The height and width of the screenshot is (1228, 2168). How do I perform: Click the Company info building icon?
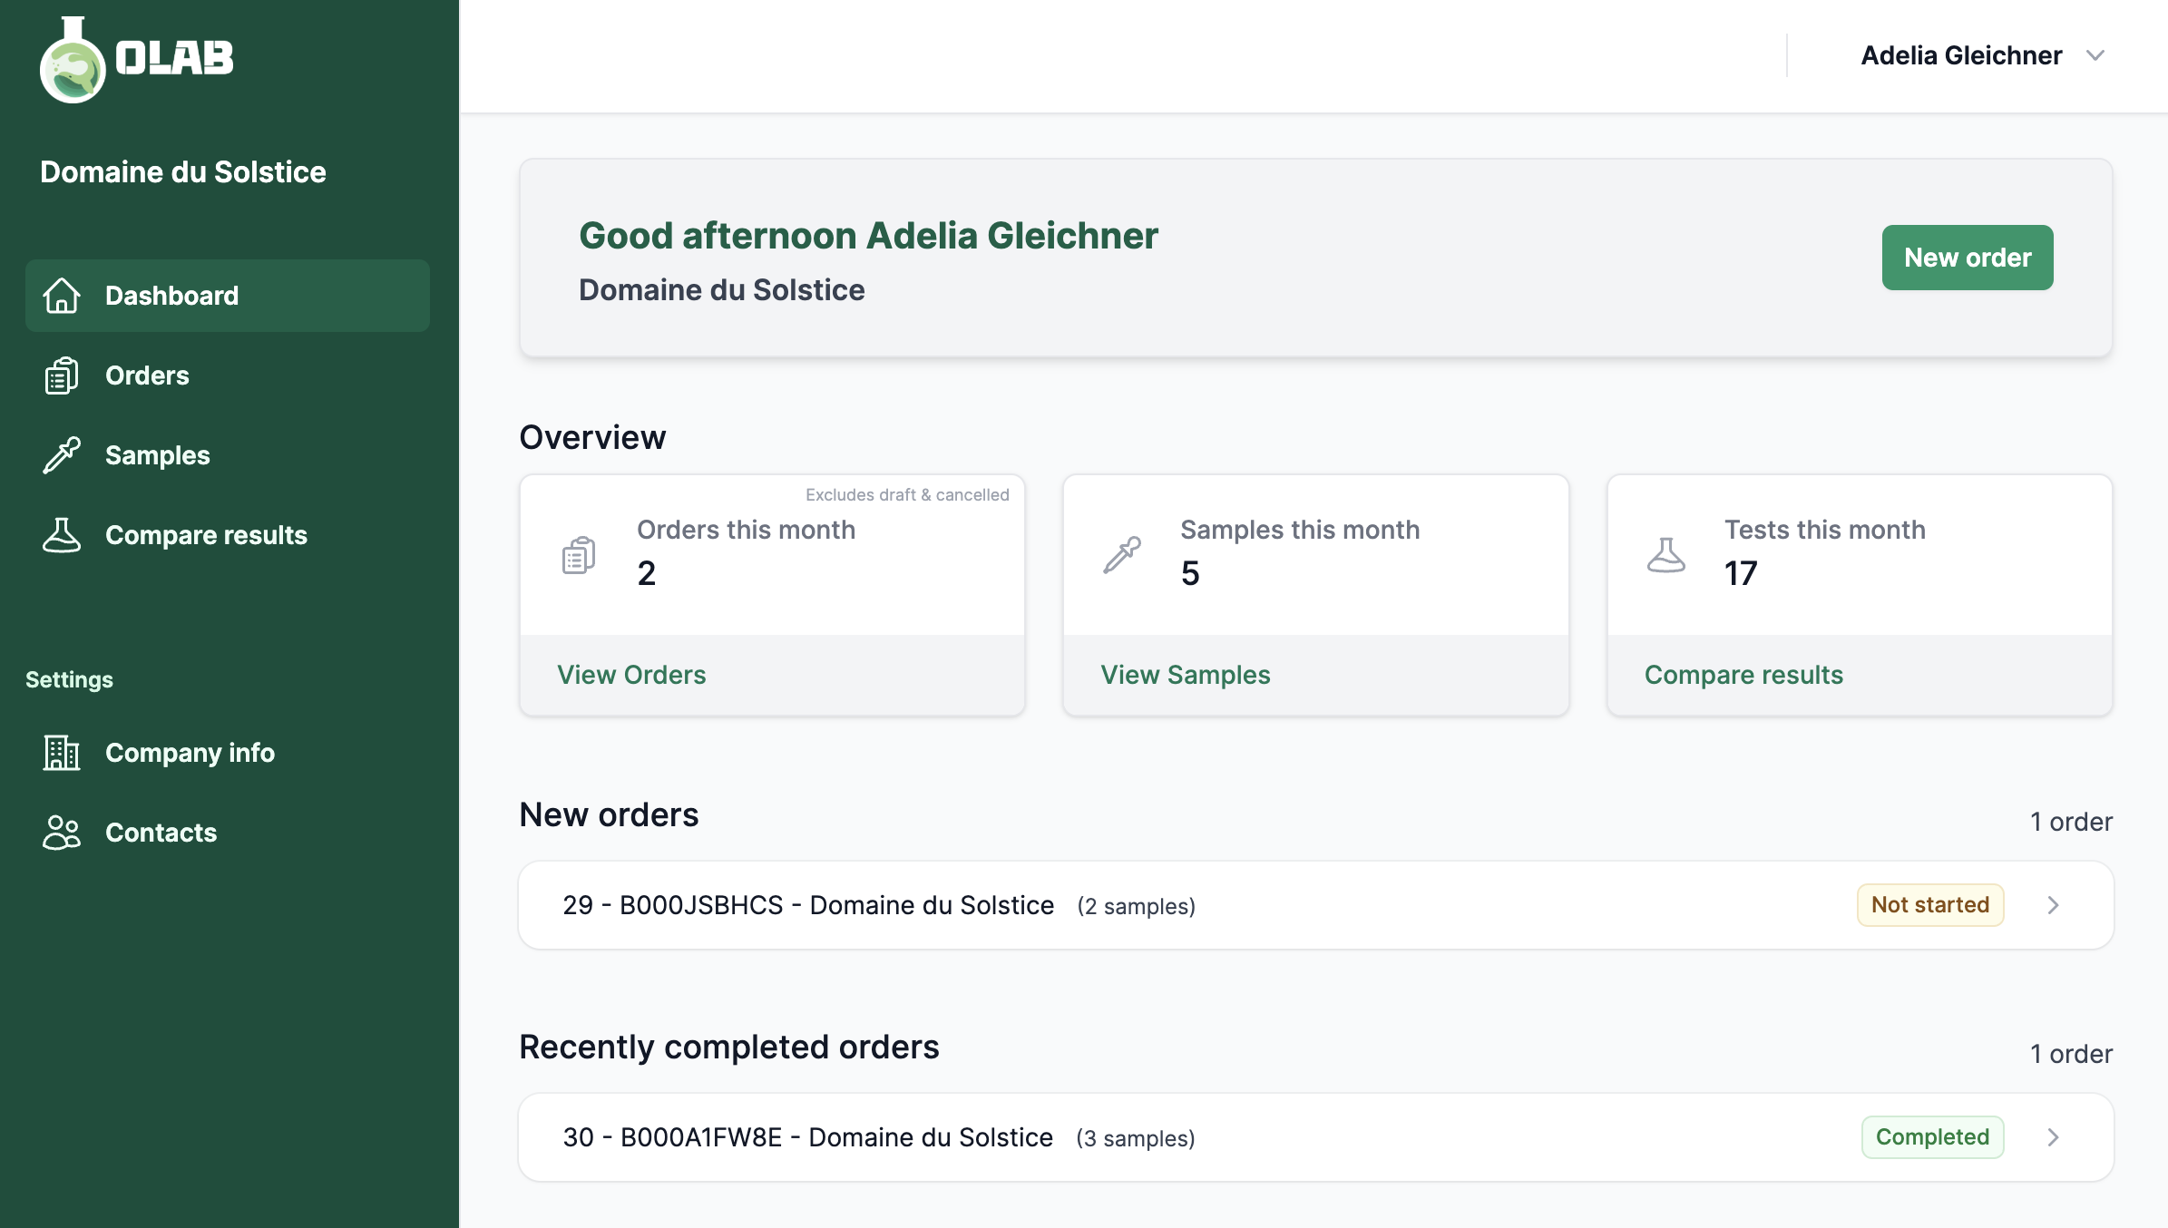(x=62, y=753)
